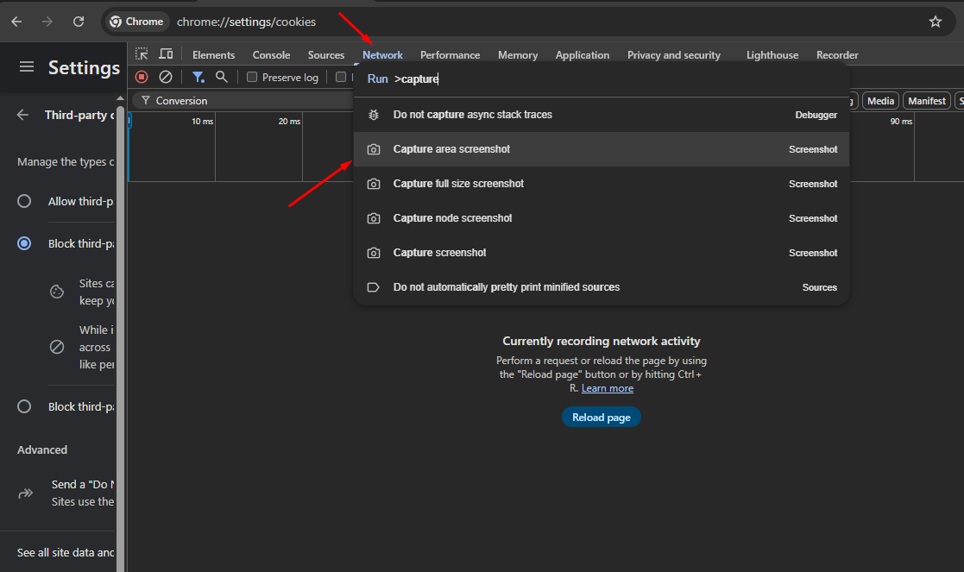Click the bug icon for async stack traces
The width and height of the screenshot is (964, 572).
[x=373, y=115]
